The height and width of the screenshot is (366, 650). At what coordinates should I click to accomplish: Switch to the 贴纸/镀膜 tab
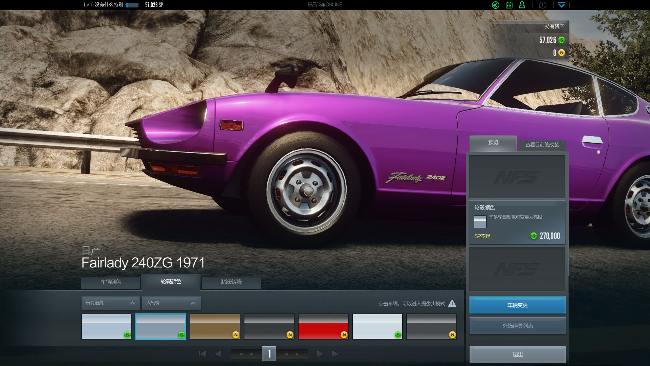click(231, 282)
